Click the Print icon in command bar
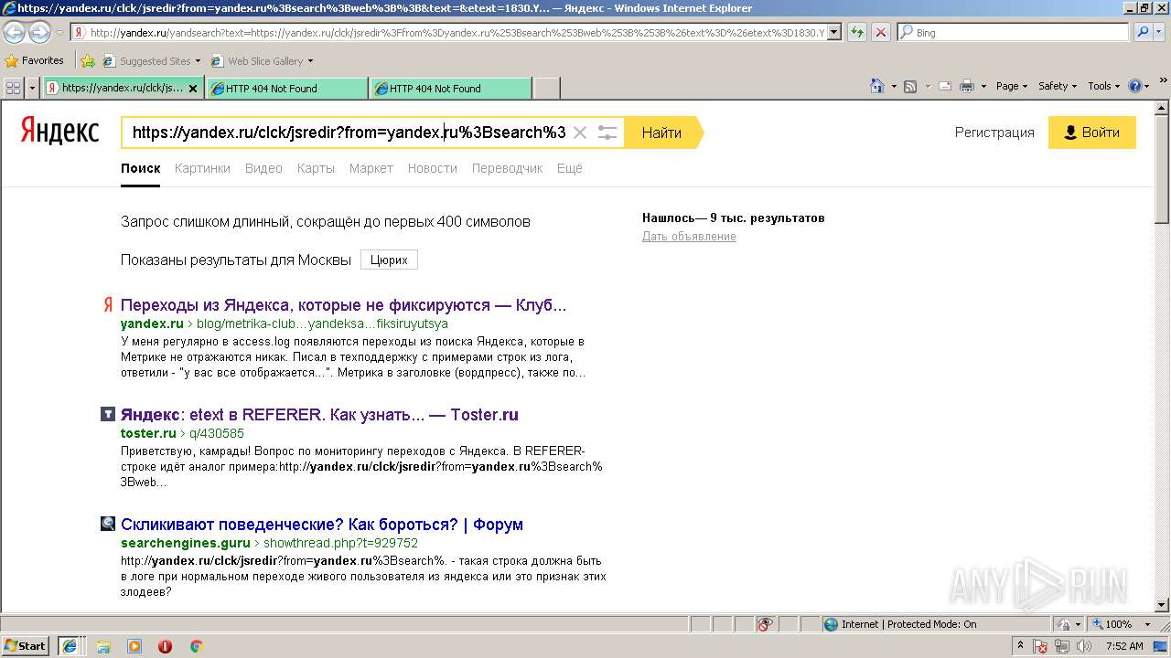This screenshot has height=658, width=1171. [967, 86]
